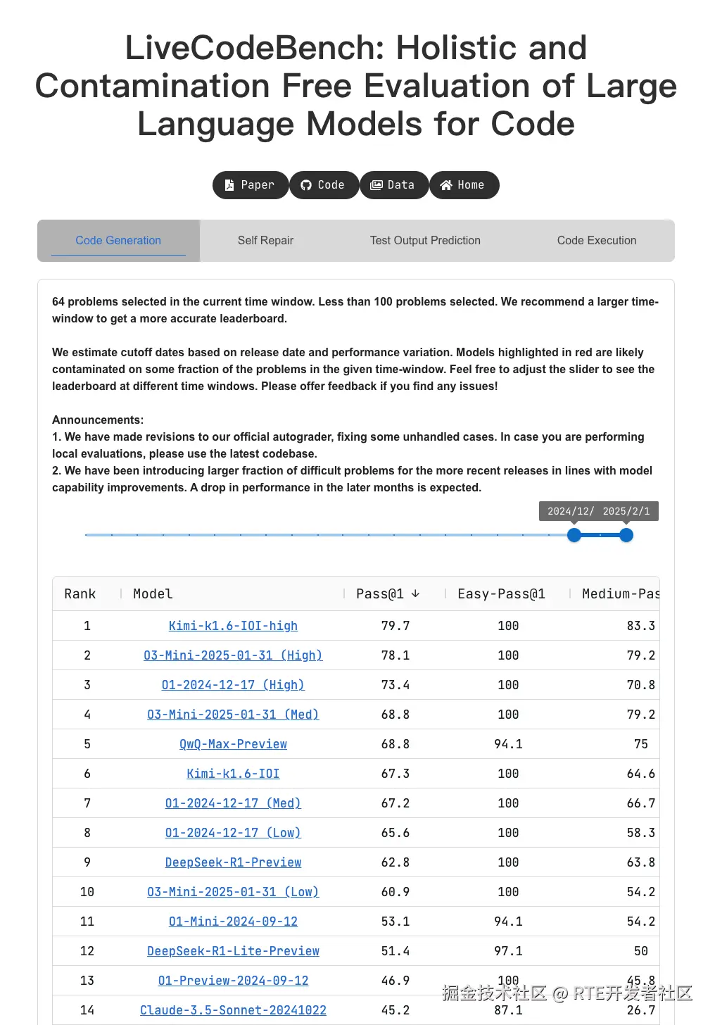Viewport: 715px width, 1025px height.
Task: Sort by the Easy-Pass@1 column header
Action: pos(501,593)
